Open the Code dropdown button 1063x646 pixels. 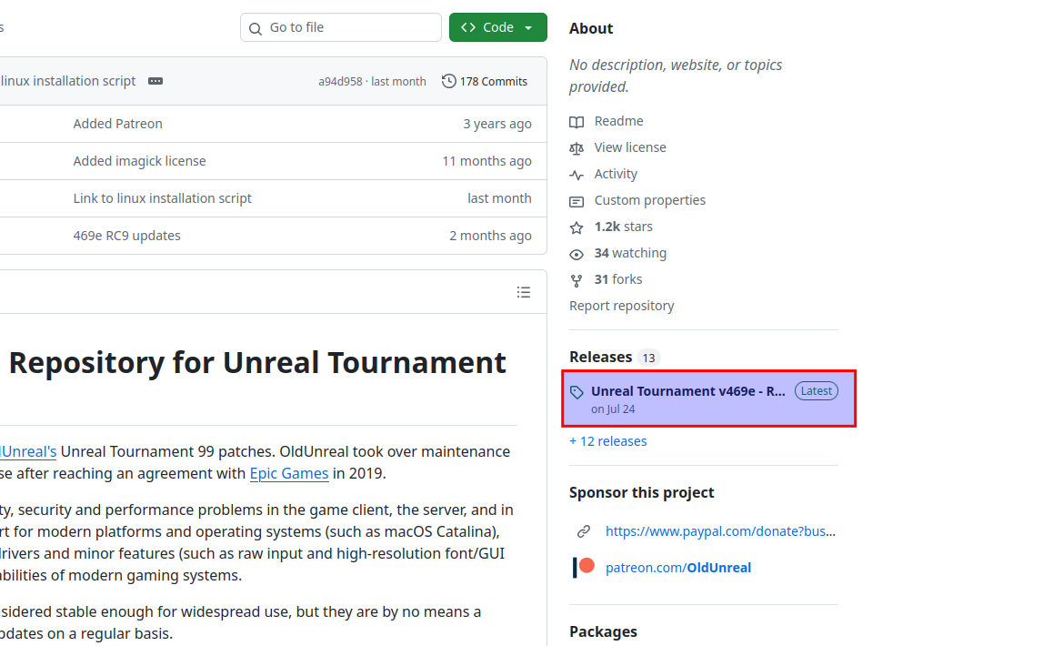[497, 27]
